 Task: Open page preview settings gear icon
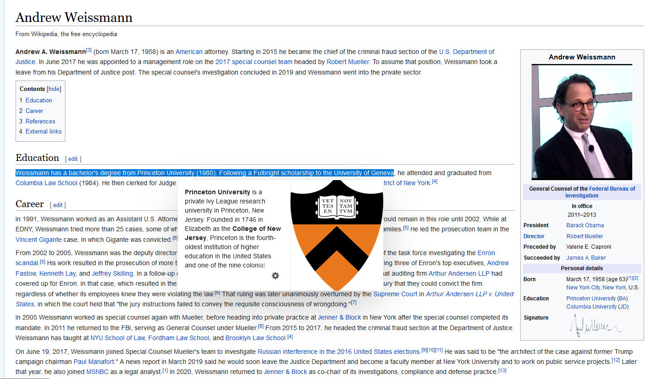[x=275, y=276]
